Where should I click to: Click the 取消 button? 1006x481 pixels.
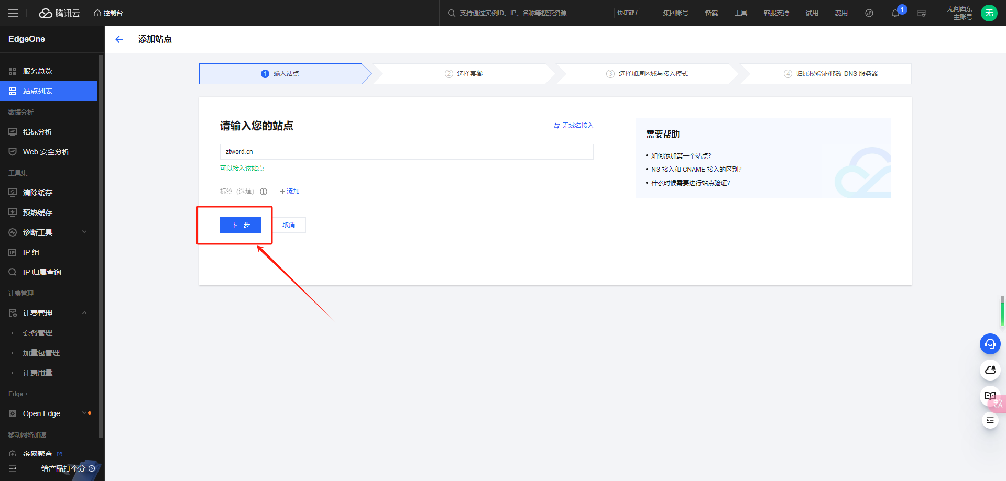pos(289,225)
